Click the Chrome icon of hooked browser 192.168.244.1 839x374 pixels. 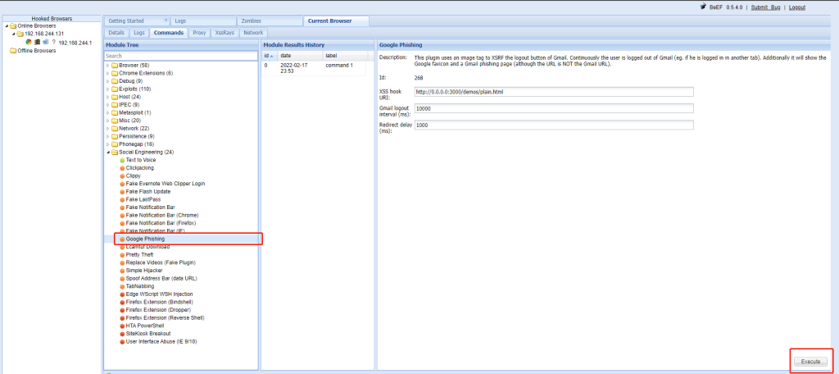29,42
